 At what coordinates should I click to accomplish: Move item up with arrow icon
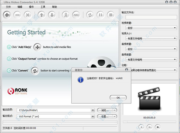tap(42, 15)
